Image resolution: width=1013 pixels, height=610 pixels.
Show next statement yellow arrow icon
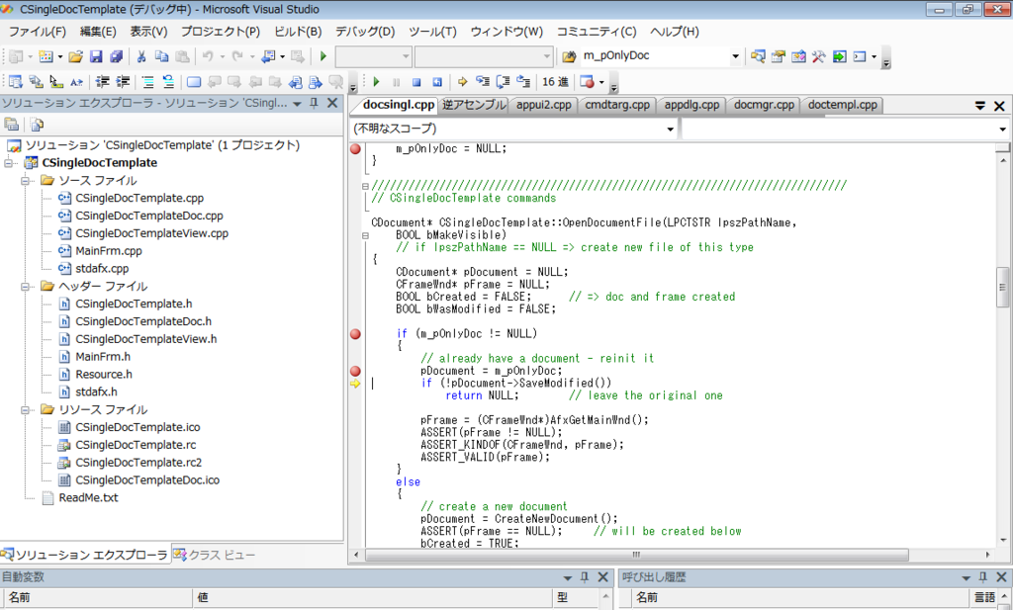click(x=463, y=82)
